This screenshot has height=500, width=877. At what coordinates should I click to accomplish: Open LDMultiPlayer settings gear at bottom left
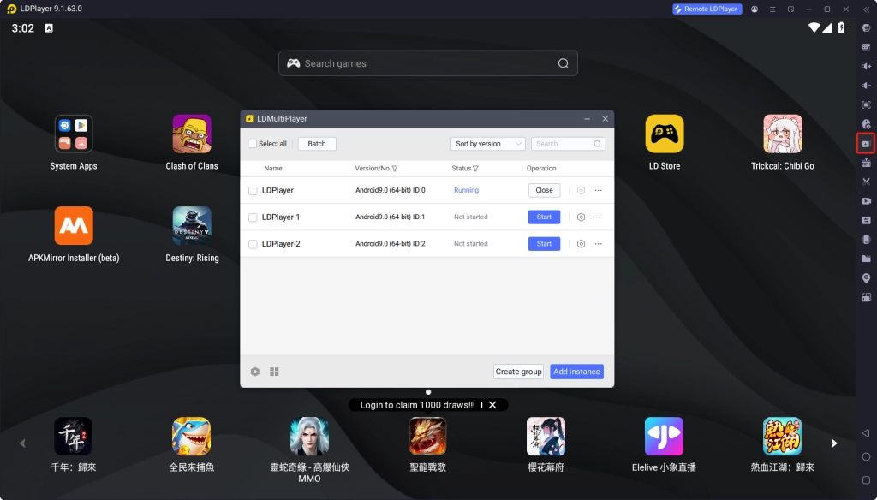coord(255,372)
